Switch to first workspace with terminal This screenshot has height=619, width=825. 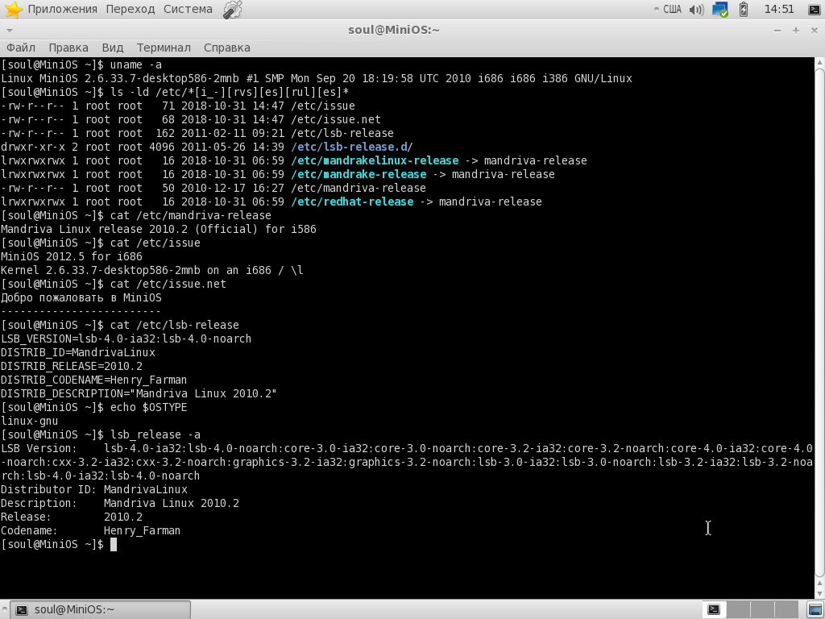(714, 609)
